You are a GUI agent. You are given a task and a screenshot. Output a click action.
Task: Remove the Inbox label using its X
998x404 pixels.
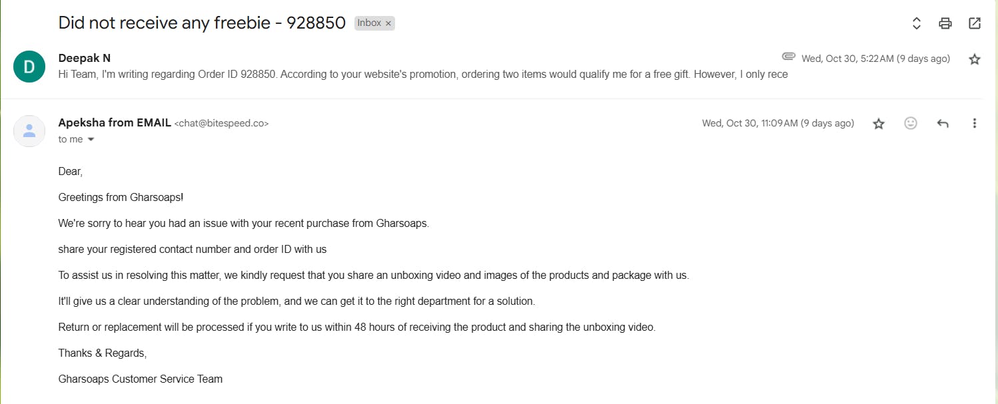click(x=388, y=23)
